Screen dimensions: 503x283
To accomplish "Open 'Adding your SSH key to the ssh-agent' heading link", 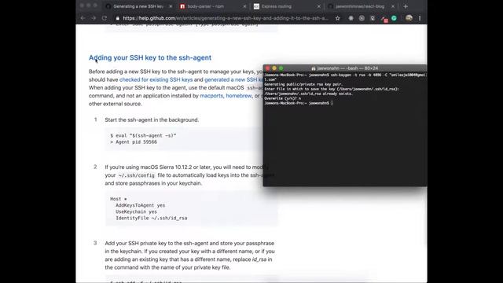I will [x=150, y=57].
